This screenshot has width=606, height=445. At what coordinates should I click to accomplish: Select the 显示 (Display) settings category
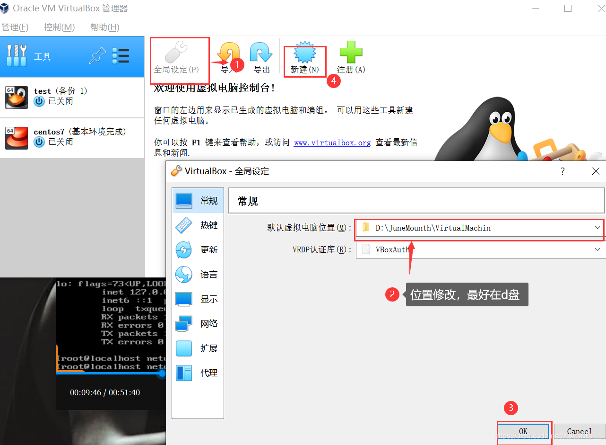click(198, 299)
